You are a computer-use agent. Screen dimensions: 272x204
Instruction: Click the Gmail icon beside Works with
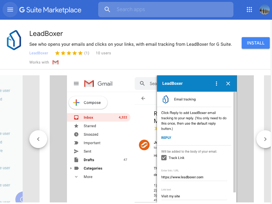tap(55, 62)
